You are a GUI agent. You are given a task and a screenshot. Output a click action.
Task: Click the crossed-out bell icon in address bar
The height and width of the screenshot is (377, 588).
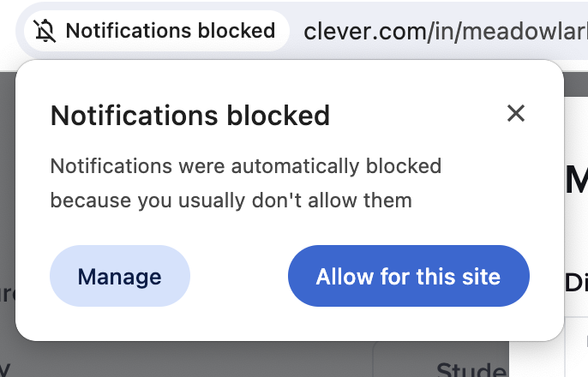[45, 32]
